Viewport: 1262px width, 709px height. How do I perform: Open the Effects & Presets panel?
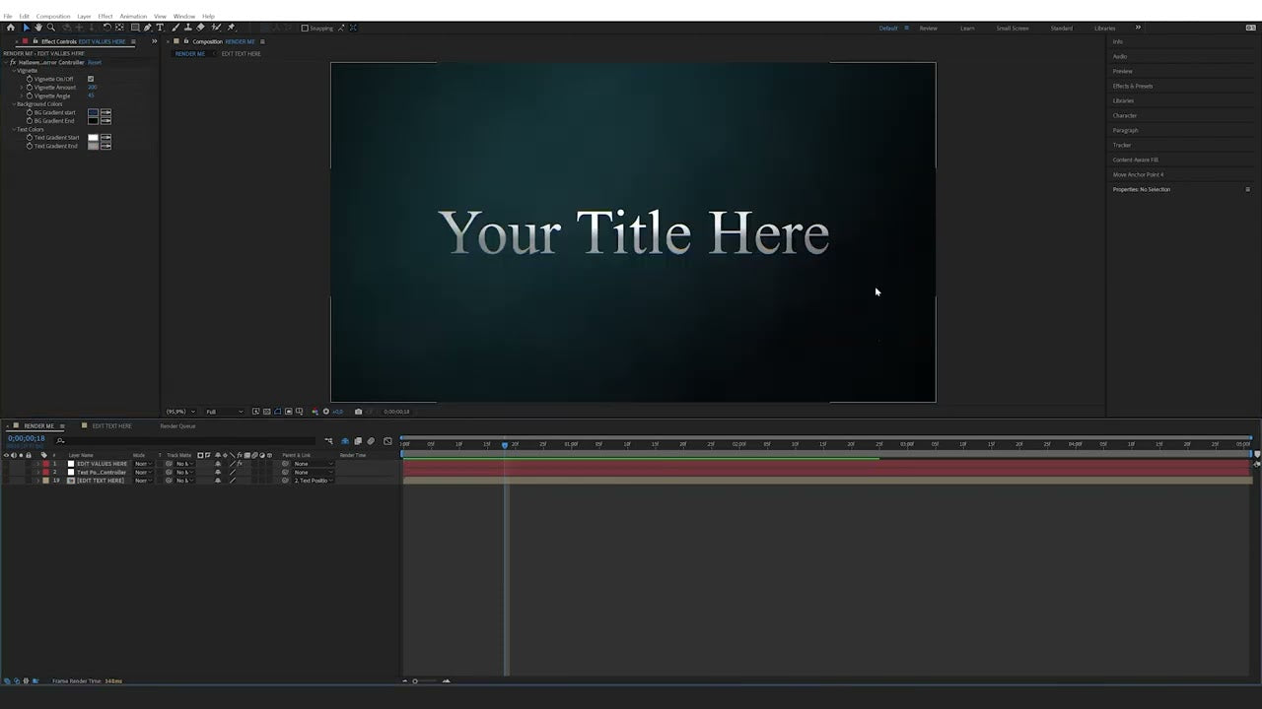click(x=1133, y=86)
